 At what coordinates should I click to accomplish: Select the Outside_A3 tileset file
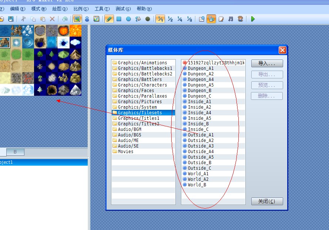(213, 146)
